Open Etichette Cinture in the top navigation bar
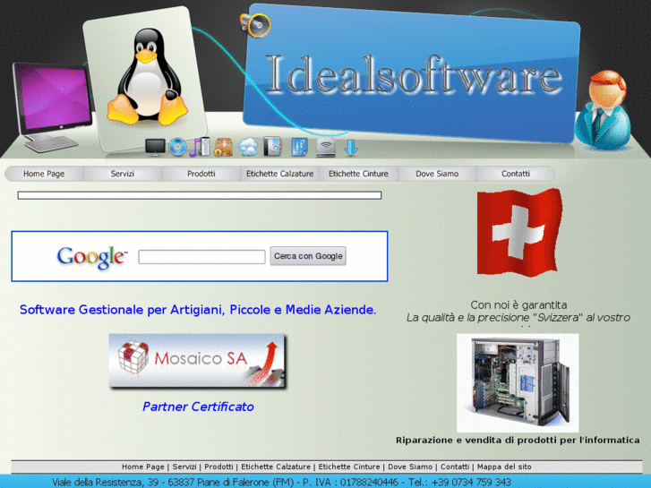This screenshot has height=488, width=651. (x=358, y=174)
